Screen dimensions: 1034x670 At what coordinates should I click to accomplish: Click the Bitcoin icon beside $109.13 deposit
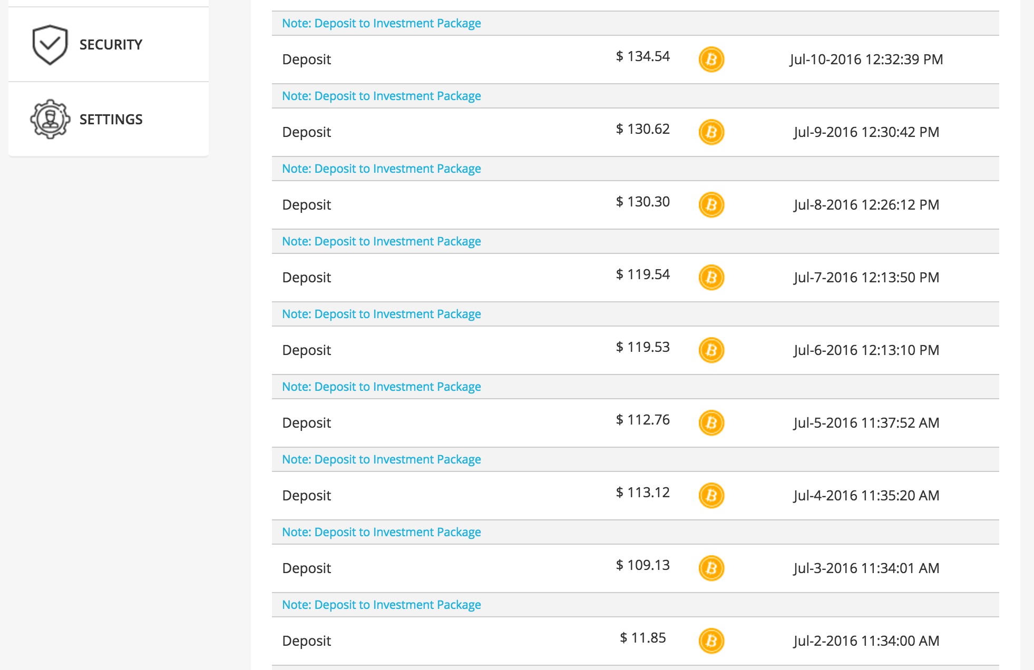pyautogui.click(x=711, y=568)
